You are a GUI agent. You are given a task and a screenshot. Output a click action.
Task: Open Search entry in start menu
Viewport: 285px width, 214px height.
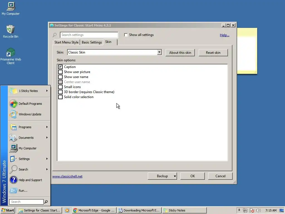pos(29,169)
